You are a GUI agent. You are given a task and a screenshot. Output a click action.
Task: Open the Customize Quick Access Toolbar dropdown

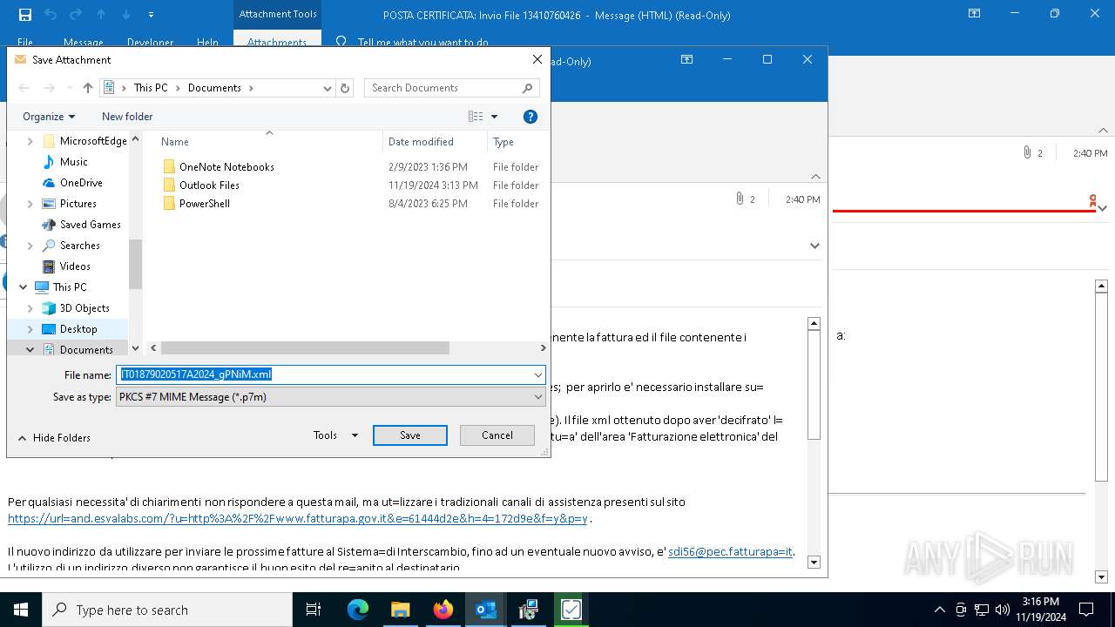coord(151,15)
